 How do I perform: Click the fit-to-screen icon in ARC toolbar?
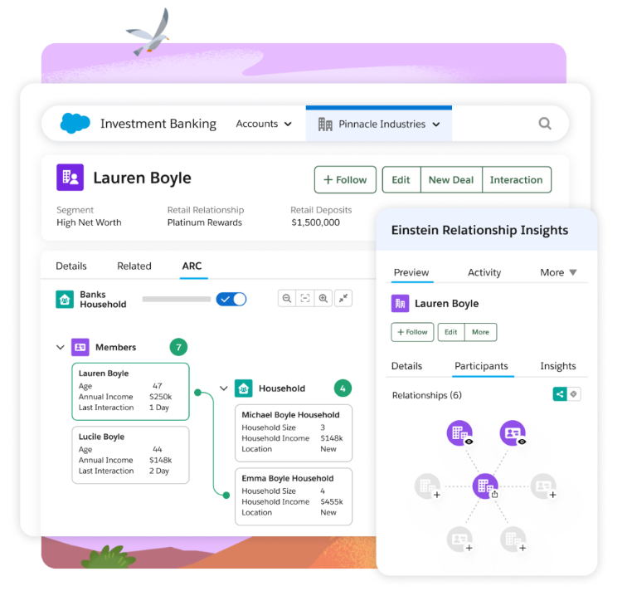tap(305, 299)
